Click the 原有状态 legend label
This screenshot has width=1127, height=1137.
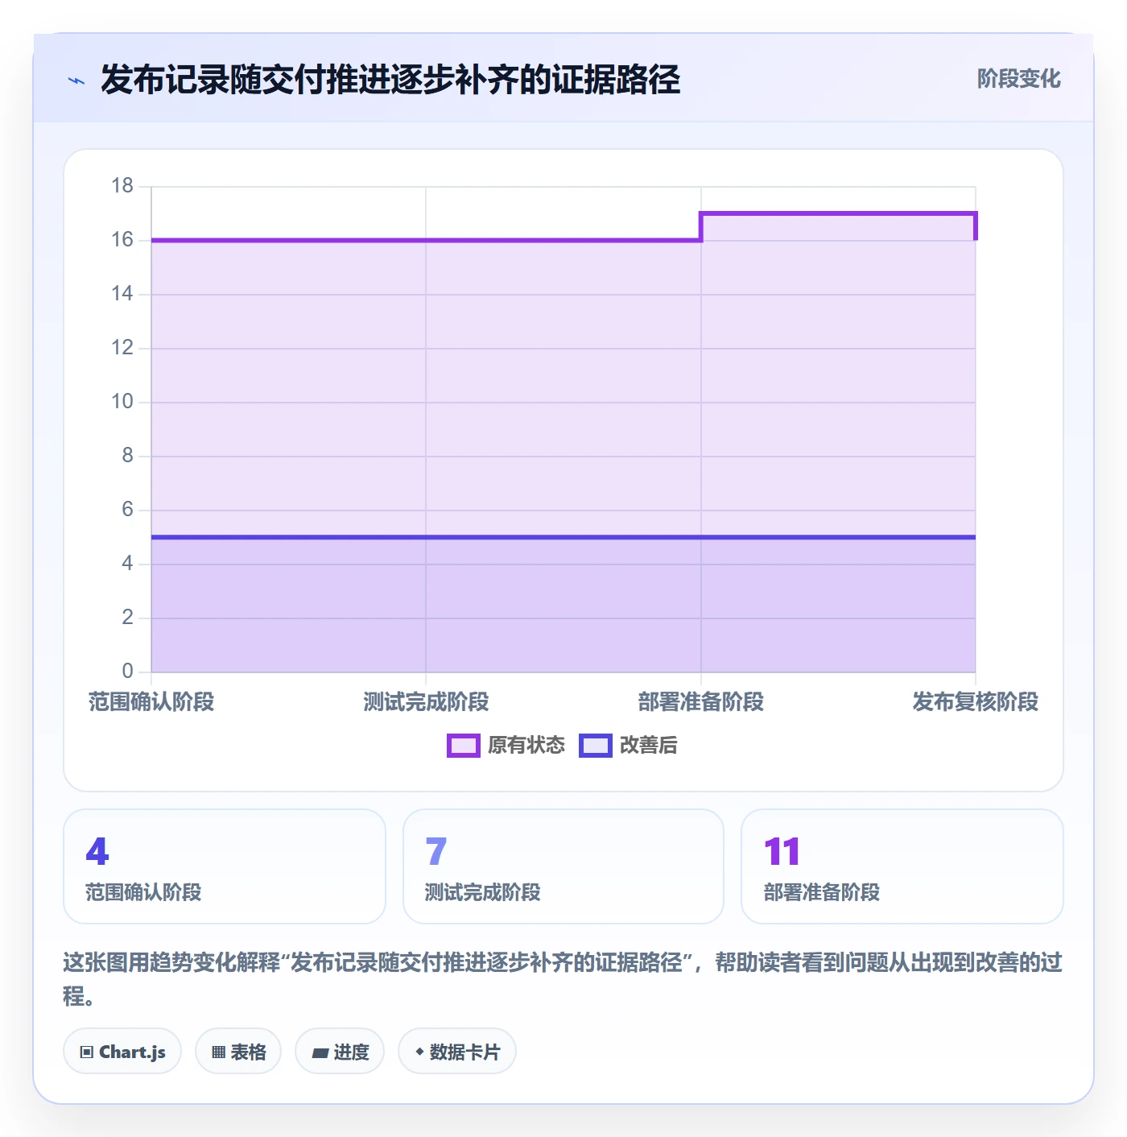[x=526, y=746]
